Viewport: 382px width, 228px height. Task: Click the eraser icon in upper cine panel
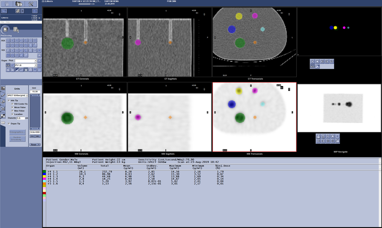pos(318,66)
